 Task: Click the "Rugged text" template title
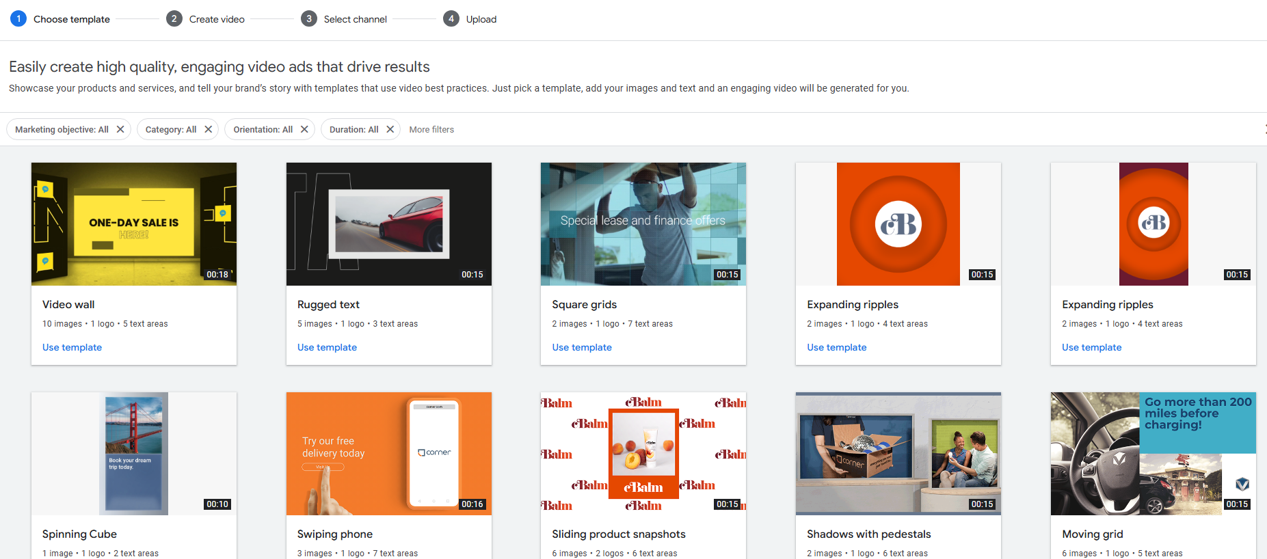click(x=328, y=305)
